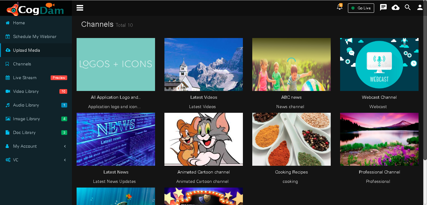This screenshot has width=427, height=205.
Task: Click the My Account person icon
Action: click(8, 146)
